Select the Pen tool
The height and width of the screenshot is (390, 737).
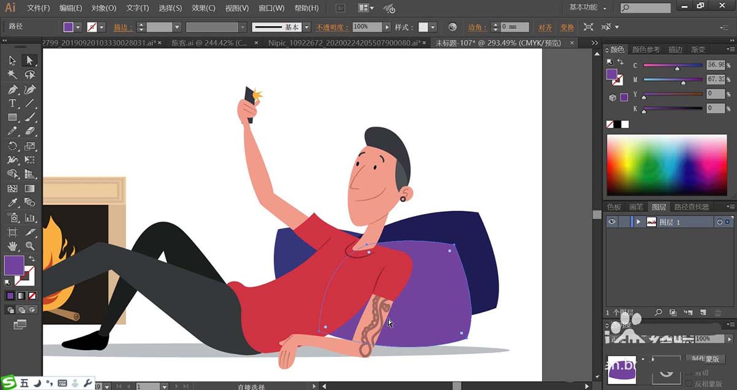coord(12,89)
